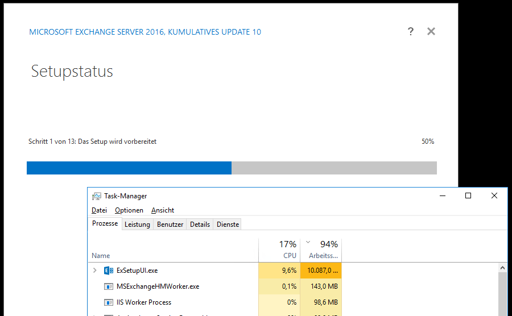The width and height of the screenshot is (512, 316).
Task: Switch to the Leistung tab
Action: (137, 224)
